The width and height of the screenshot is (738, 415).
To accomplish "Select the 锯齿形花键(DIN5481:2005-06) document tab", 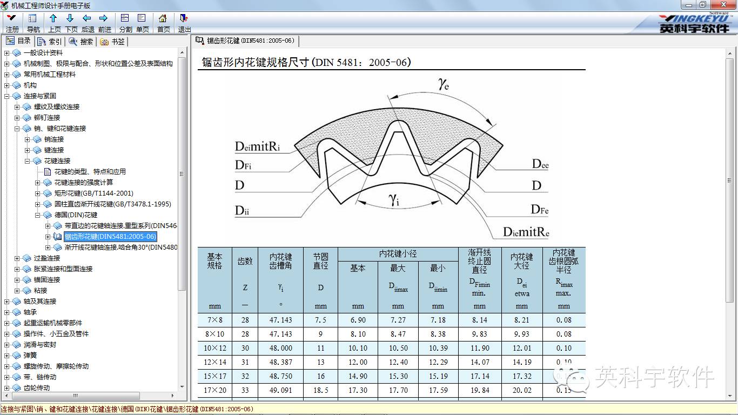I will click(x=245, y=41).
